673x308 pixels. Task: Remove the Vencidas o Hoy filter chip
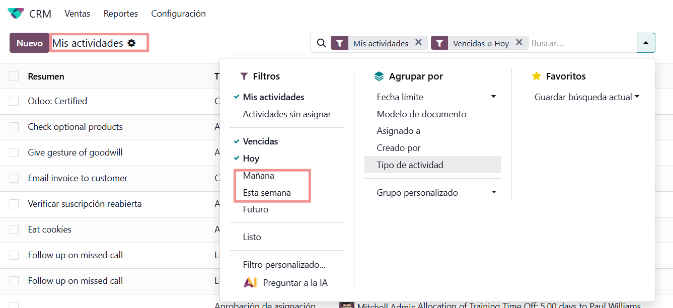pos(519,43)
